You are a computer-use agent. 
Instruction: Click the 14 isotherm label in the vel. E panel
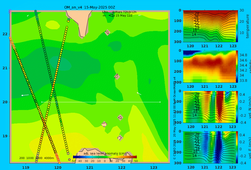pyautogui.click(x=194, y=155)
